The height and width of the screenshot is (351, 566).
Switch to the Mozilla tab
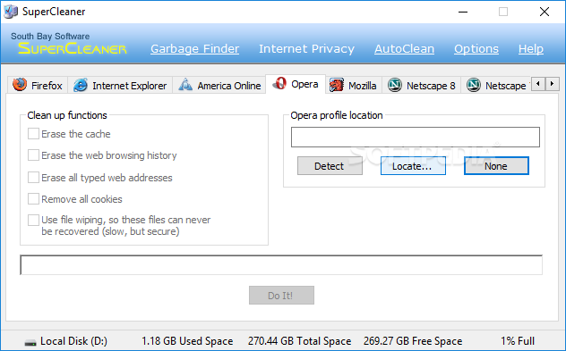(x=354, y=85)
